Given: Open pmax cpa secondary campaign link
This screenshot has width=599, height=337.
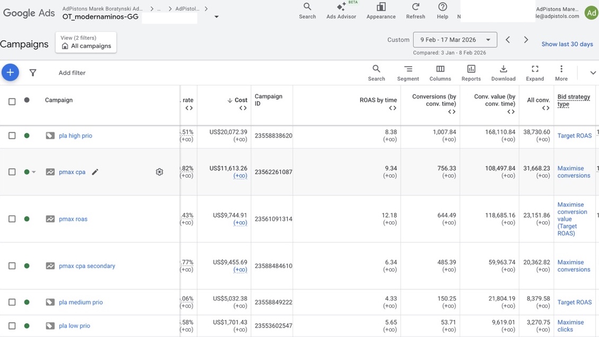Looking at the screenshot, I should (87, 266).
